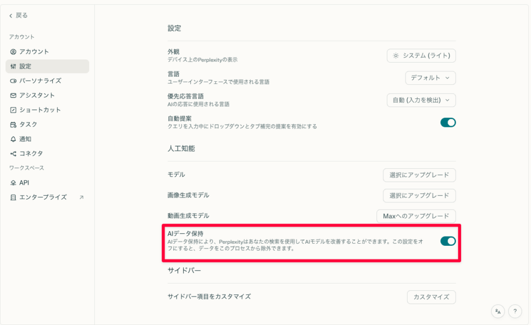Open the アカウント section icon in sidebar
The width and height of the screenshot is (531, 325).
coord(12,51)
